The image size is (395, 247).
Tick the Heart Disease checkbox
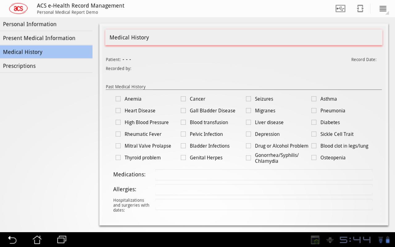point(118,111)
